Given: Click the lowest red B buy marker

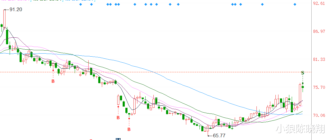Looking at the screenshot, I should coord(129,129).
